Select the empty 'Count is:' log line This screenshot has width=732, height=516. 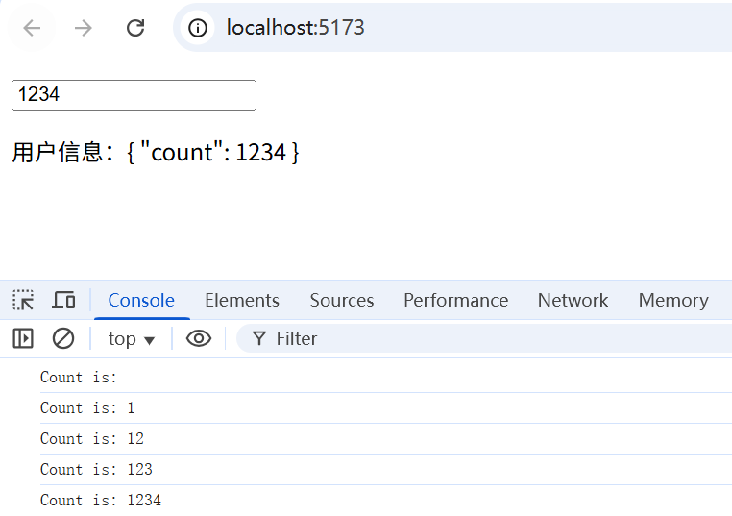pyautogui.click(x=385, y=377)
